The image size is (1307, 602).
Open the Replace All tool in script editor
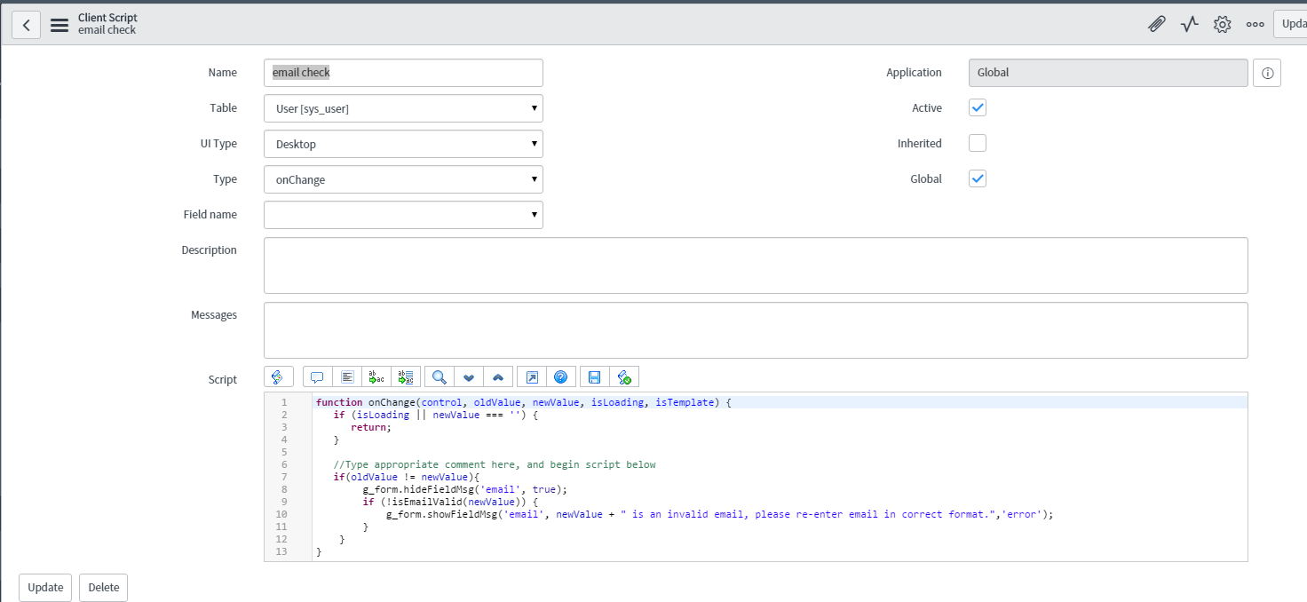coord(406,376)
